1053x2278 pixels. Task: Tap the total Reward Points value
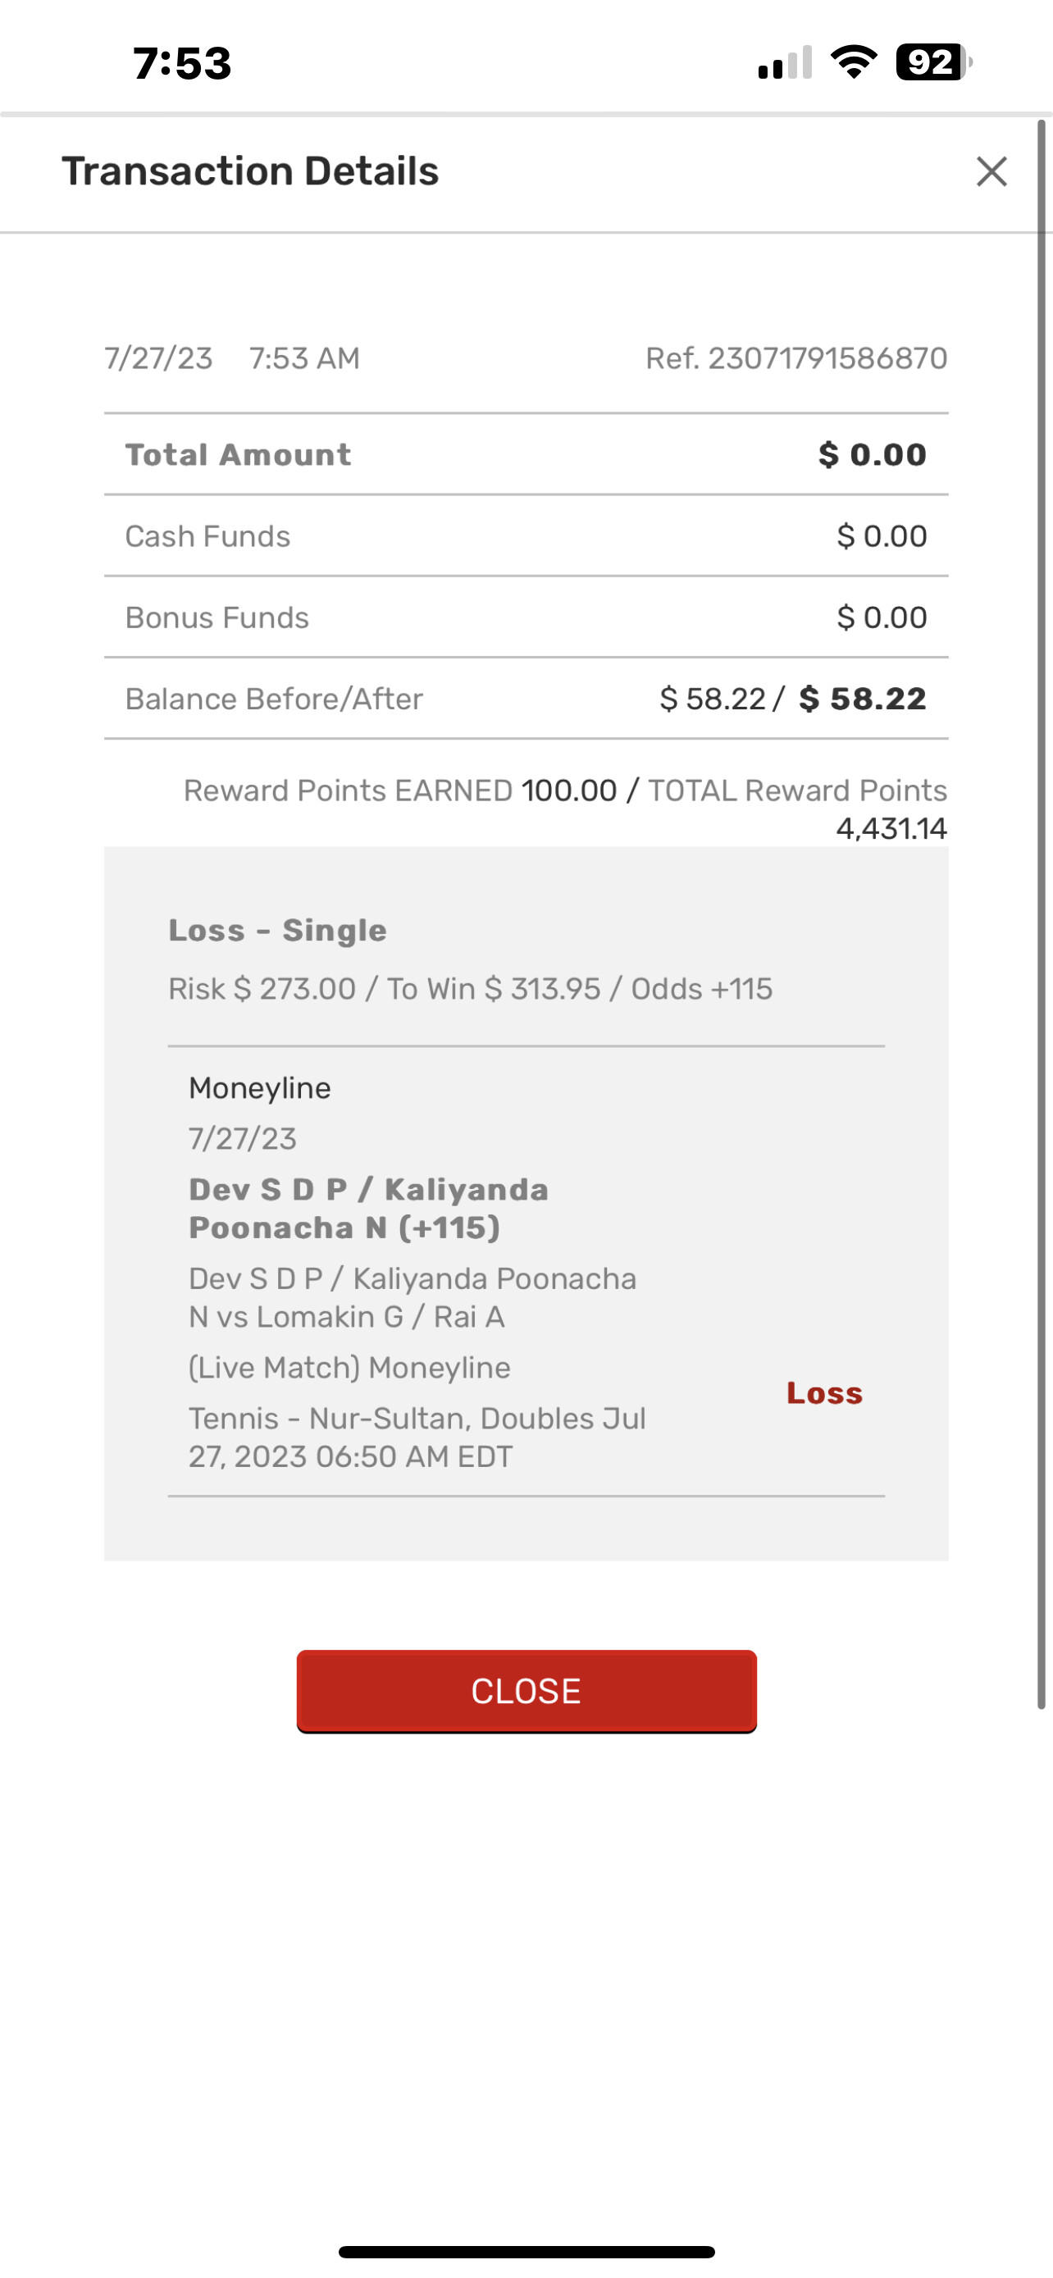[x=891, y=828]
